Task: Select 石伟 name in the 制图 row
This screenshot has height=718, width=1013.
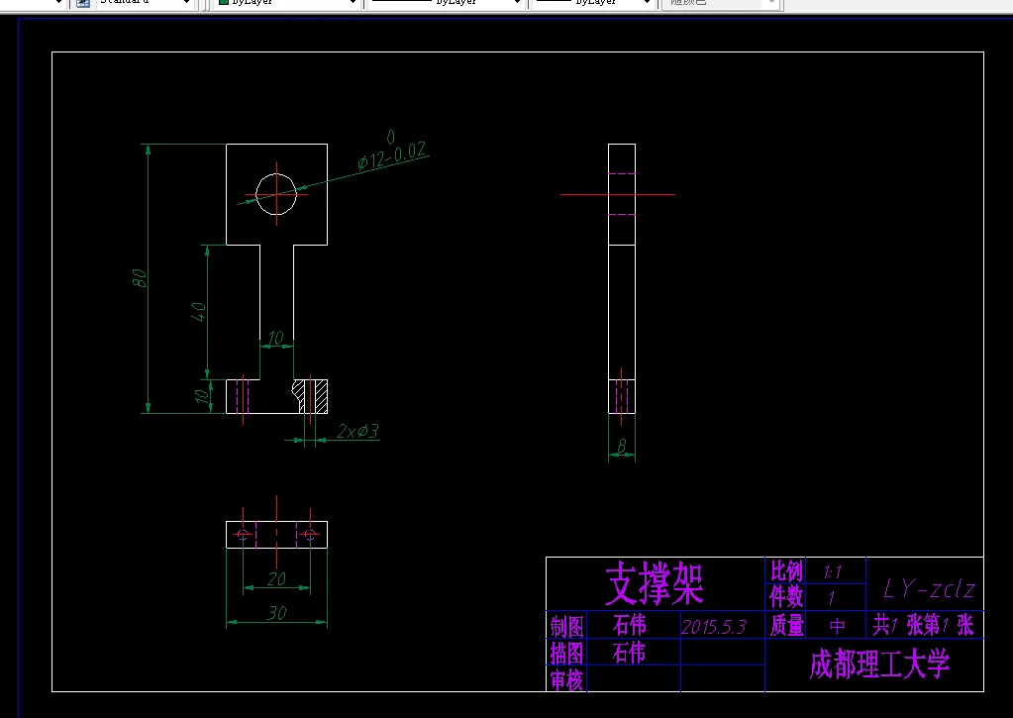Action: (629, 625)
